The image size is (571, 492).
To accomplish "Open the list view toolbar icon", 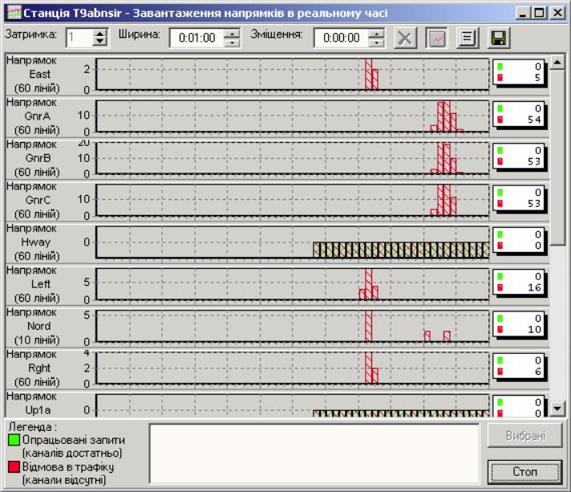I will pos(468,38).
